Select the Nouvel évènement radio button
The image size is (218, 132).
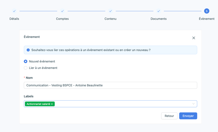pyautogui.click(x=26, y=61)
